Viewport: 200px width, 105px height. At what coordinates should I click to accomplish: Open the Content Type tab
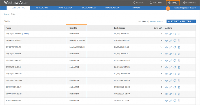(x=18, y=8)
